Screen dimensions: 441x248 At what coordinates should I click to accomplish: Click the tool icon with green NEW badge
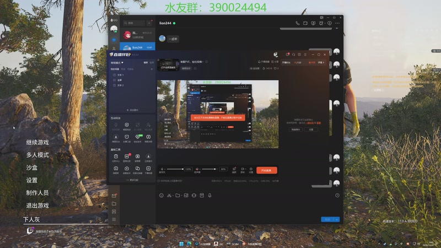(137, 138)
